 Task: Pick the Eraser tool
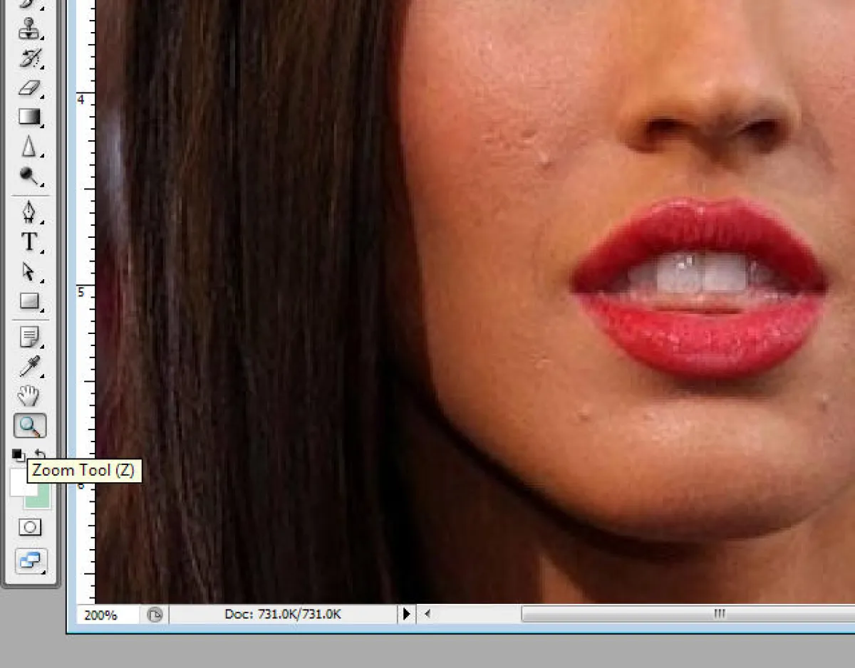[28, 89]
